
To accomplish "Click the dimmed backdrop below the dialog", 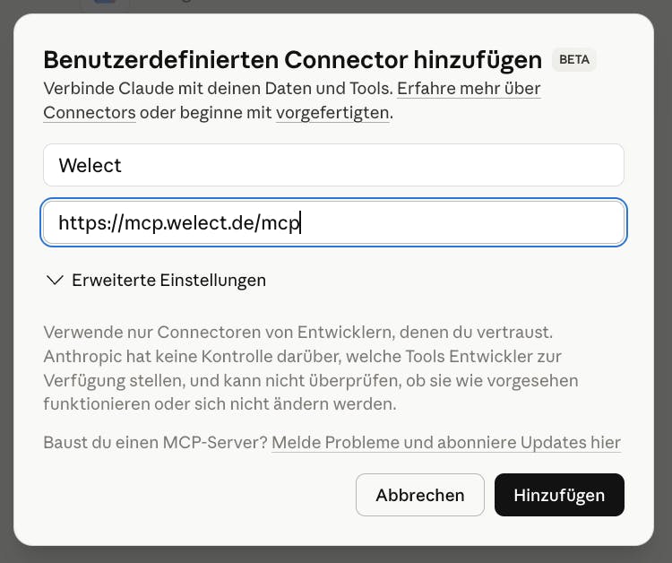I will pos(336,555).
